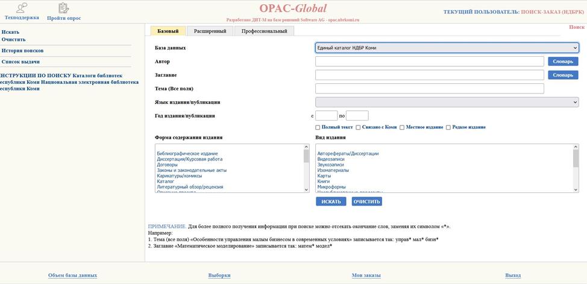Click the down arrow of the Форма содержания list
587x284 pixels.
click(306, 190)
